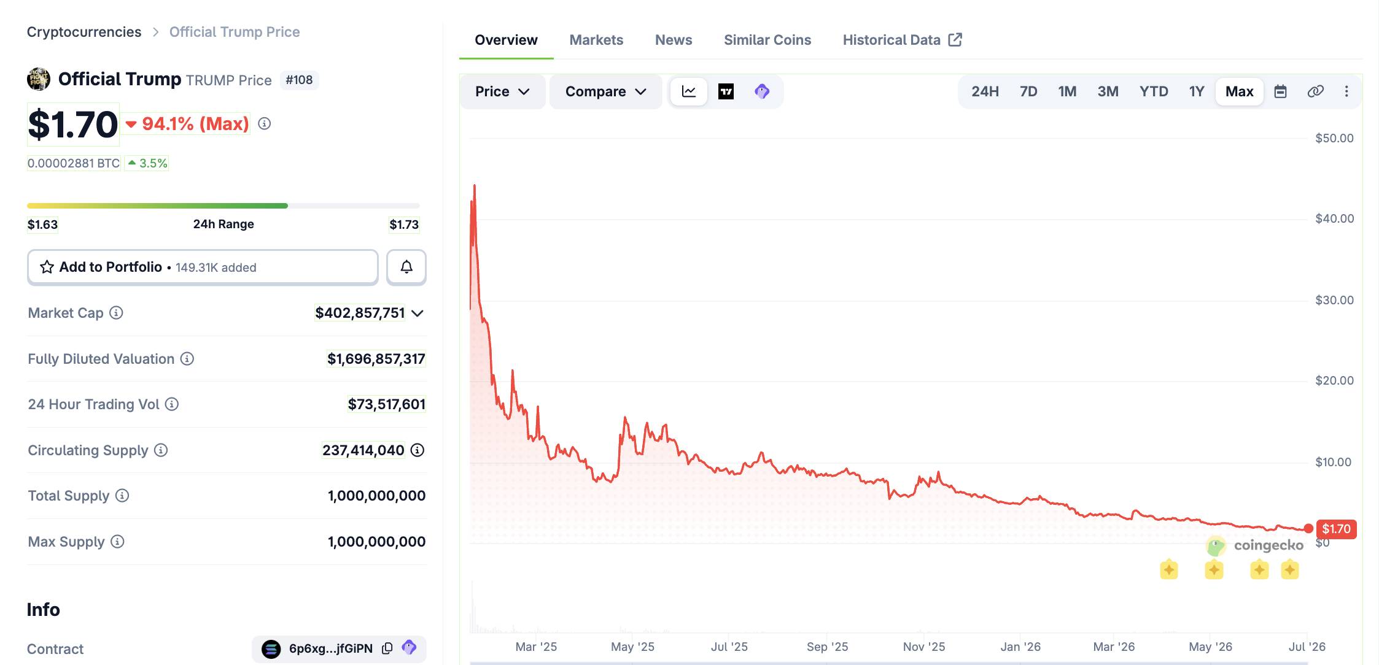Click purple icon beside contract copy button
The image size is (1379, 665).
pos(409,648)
